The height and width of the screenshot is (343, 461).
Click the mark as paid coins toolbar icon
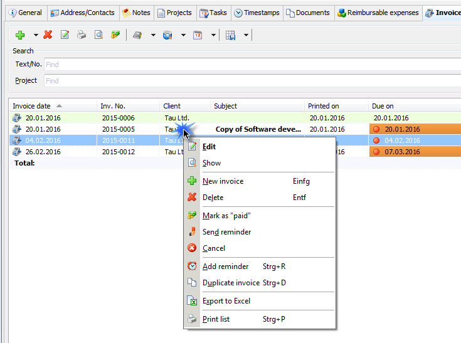115,35
